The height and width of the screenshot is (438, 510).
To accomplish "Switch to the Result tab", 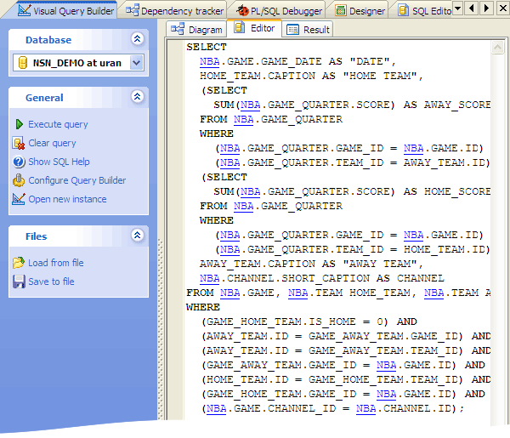I will coord(309,29).
